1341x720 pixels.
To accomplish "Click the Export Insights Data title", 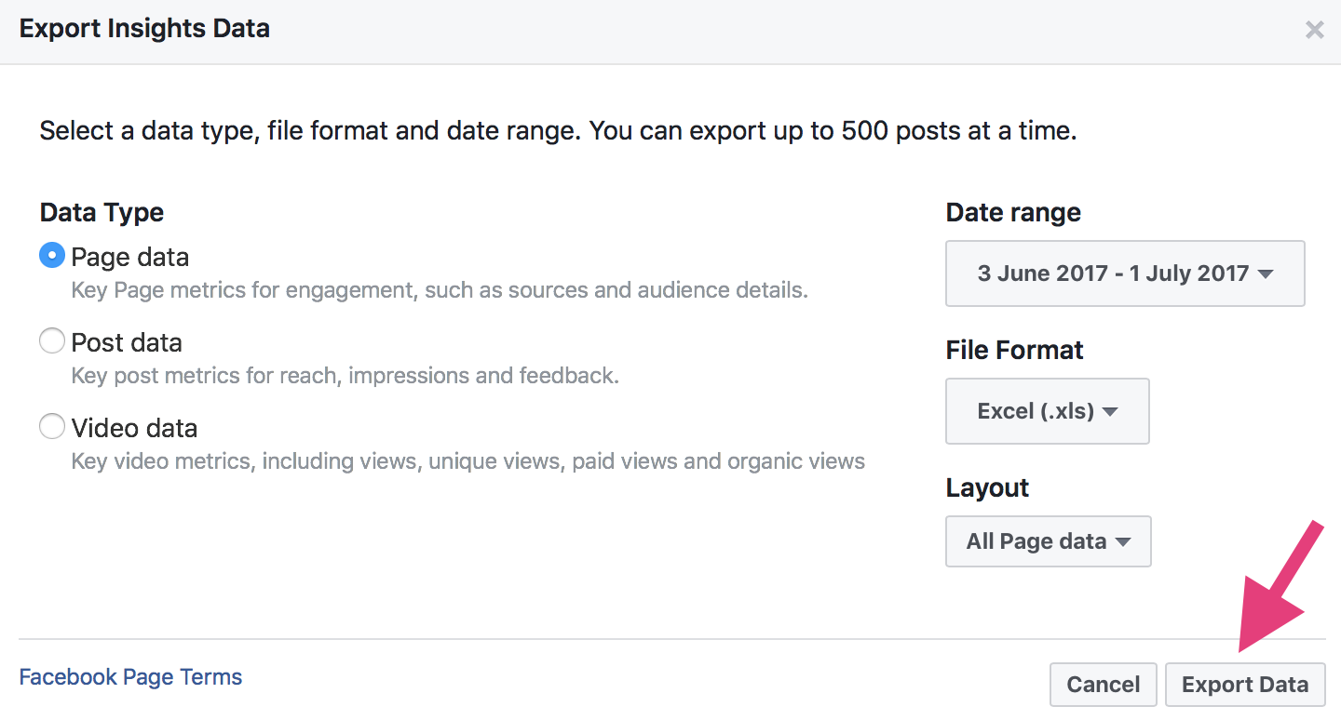I will [144, 29].
